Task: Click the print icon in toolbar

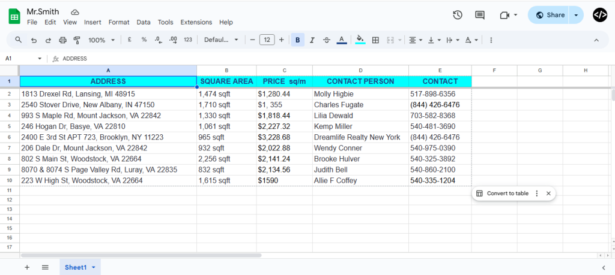Action: [63, 40]
